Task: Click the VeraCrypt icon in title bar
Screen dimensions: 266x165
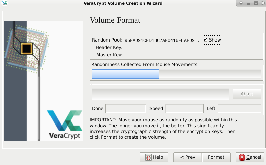Action: [5, 3]
